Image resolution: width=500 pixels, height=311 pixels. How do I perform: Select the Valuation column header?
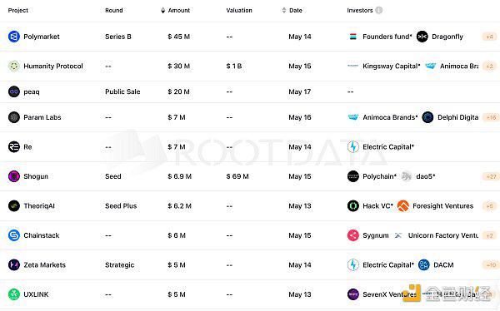click(x=239, y=10)
